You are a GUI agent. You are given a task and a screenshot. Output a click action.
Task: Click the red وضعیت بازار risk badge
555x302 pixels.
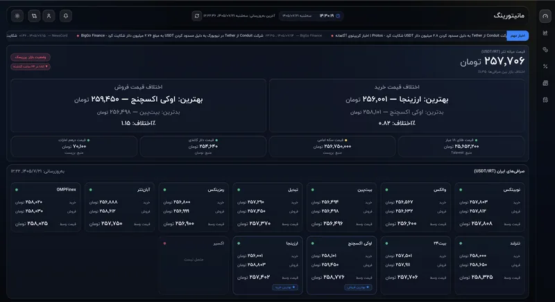(31, 57)
